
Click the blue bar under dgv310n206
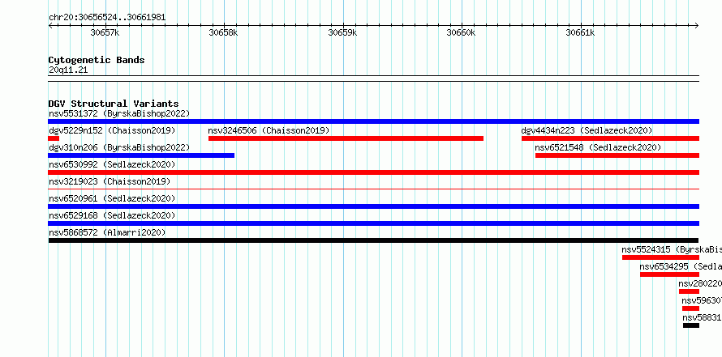click(141, 155)
